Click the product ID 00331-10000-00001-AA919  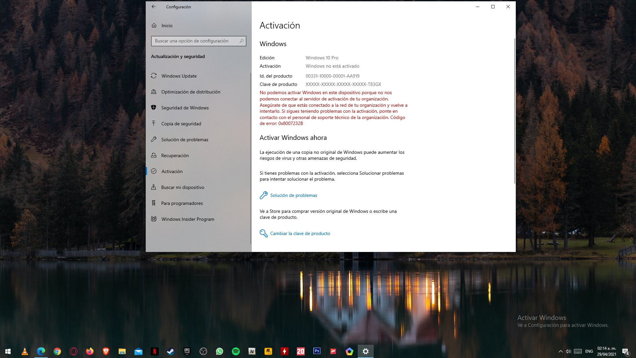point(333,76)
